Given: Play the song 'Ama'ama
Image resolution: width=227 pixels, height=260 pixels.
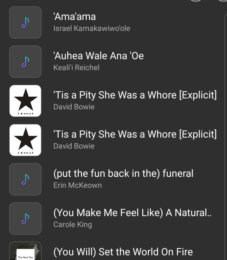Looking at the screenshot, I should point(74,17).
